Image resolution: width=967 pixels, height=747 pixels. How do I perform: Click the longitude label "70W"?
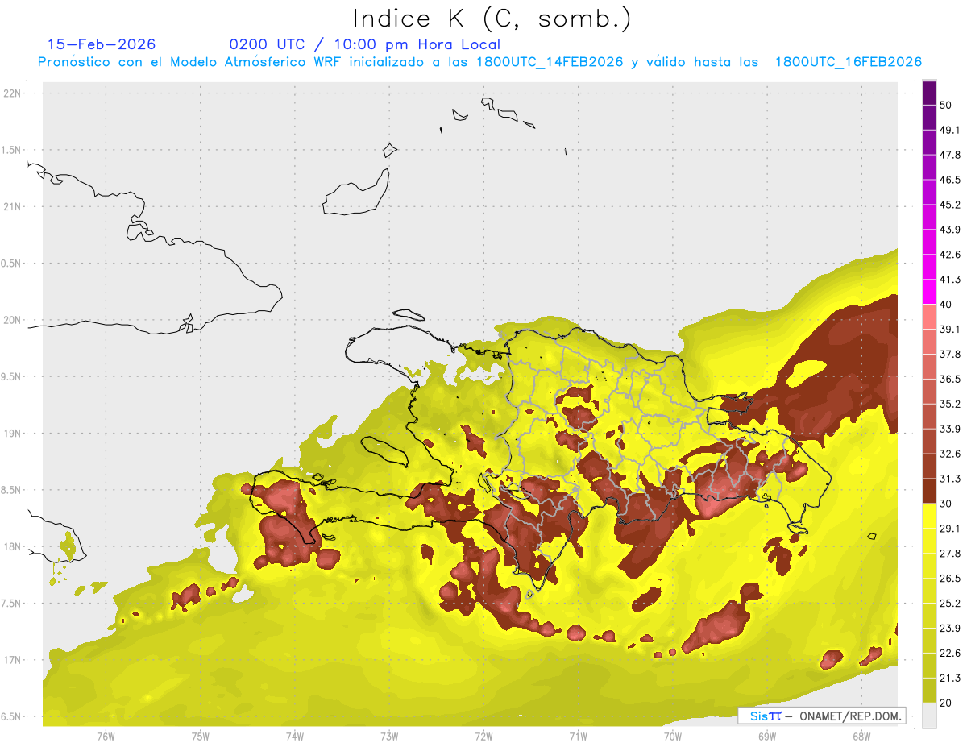pos(672,737)
